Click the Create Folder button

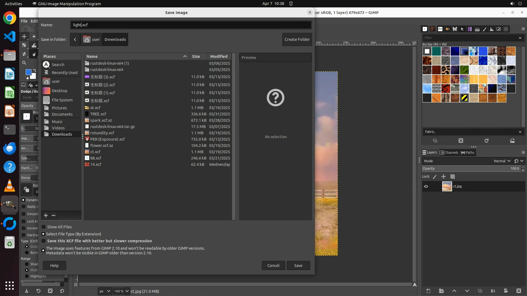coord(297,39)
